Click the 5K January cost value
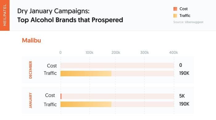The image size is (216, 120). click(x=182, y=96)
